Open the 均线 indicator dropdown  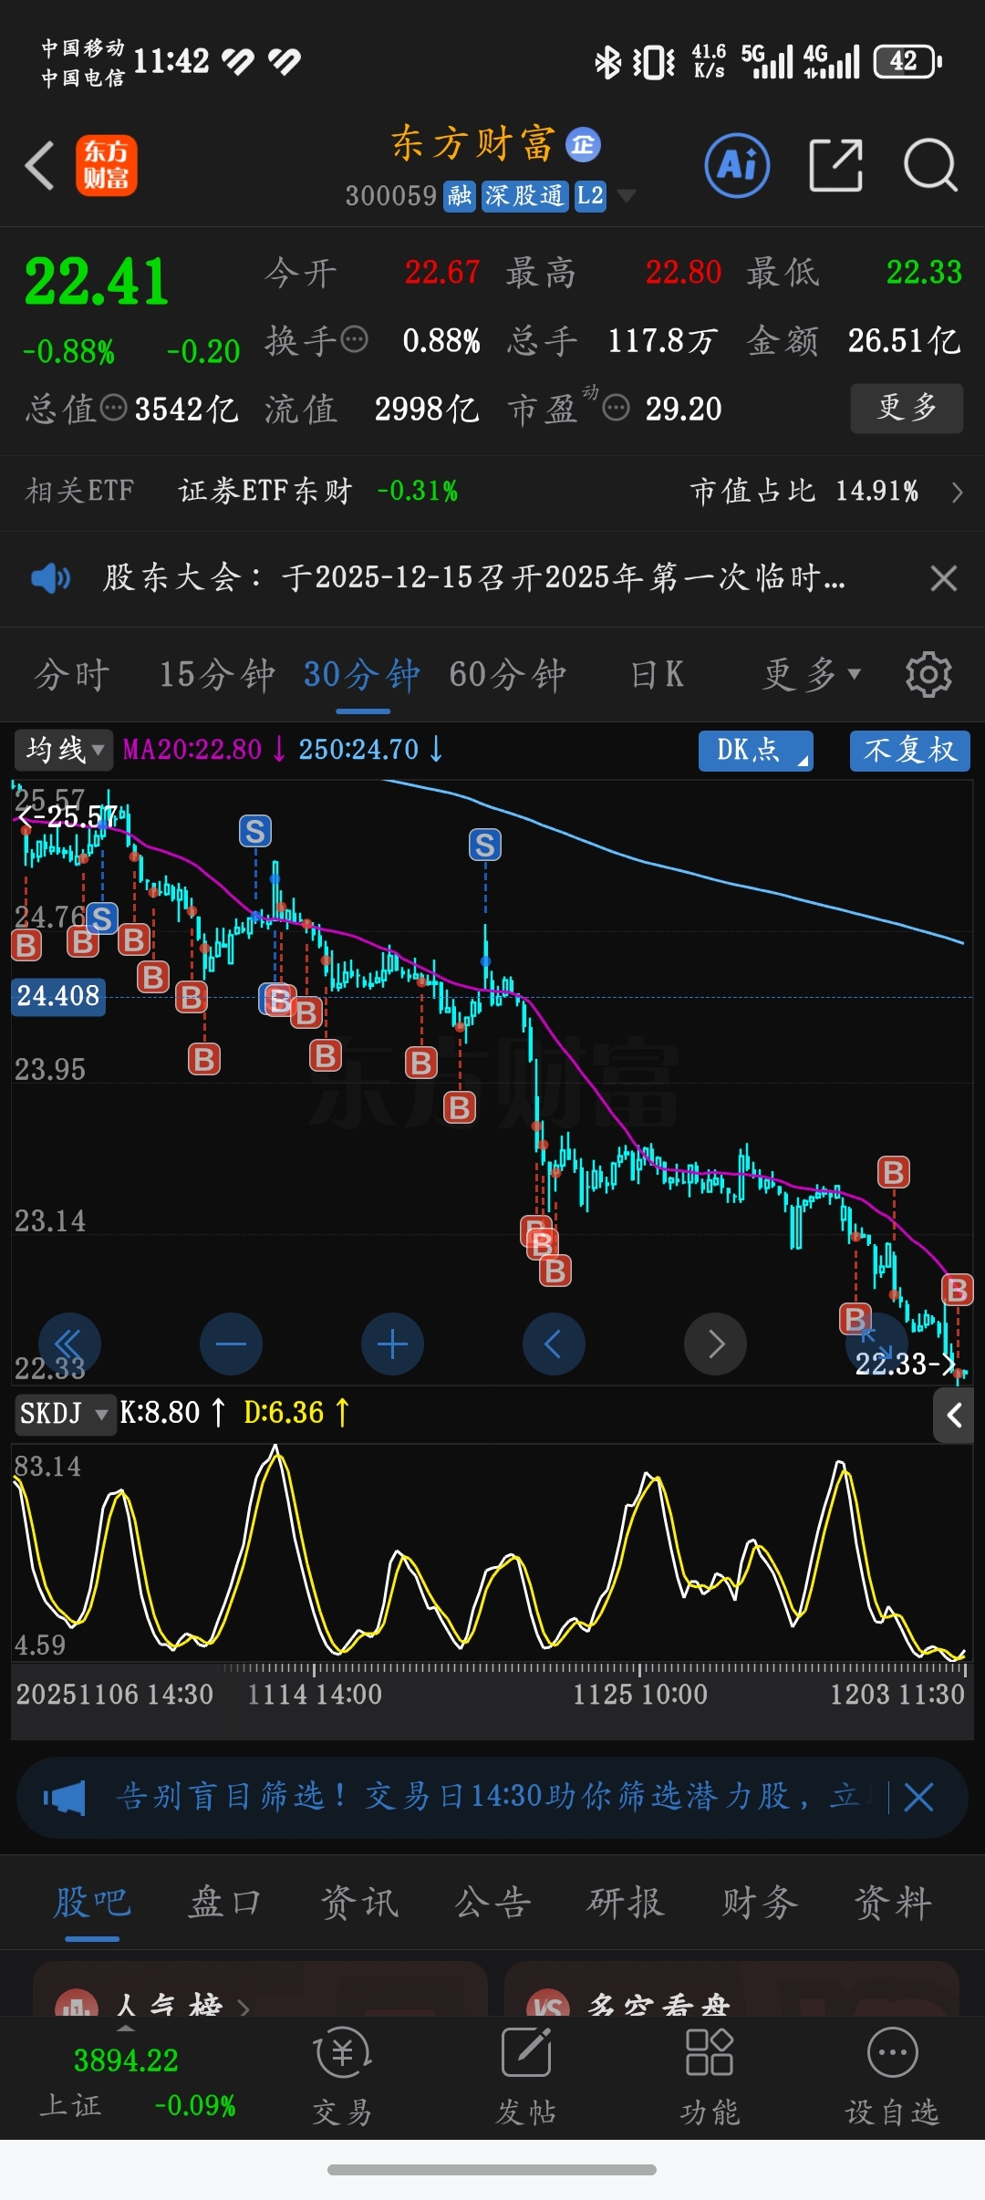coord(64,750)
